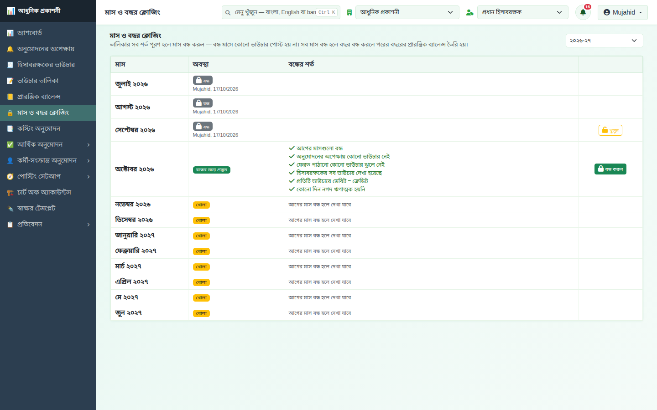Image resolution: width=657 pixels, height=410 pixels.
Task: Click the কস্টিং অনুমোদন sidebar icon
Action: pos(10,129)
